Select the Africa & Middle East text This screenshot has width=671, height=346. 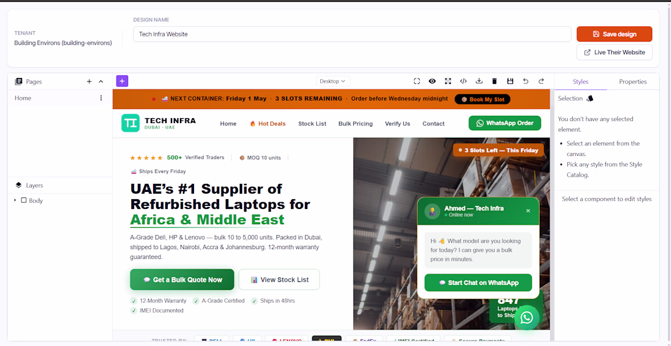click(207, 219)
